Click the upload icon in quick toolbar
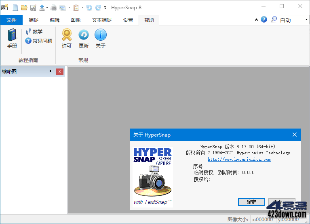Screen dimensions: 310x224 42,8
